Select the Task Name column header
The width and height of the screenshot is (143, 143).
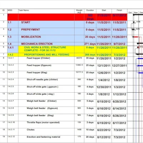coord(24,10)
